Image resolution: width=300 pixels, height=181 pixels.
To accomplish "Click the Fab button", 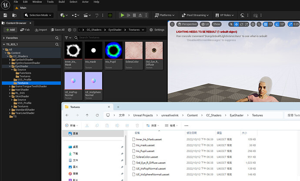I will tap(25, 30).
